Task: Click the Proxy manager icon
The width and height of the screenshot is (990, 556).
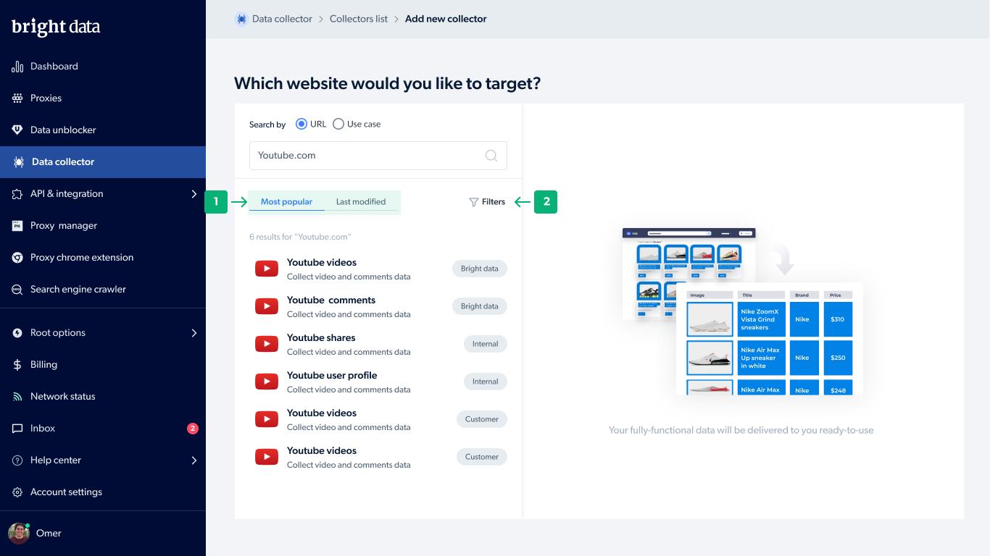Action: [17, 226]
